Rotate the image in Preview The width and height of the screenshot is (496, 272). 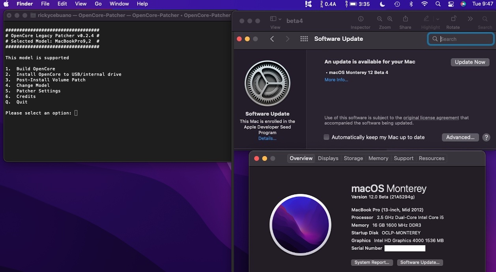coord(453,19)
